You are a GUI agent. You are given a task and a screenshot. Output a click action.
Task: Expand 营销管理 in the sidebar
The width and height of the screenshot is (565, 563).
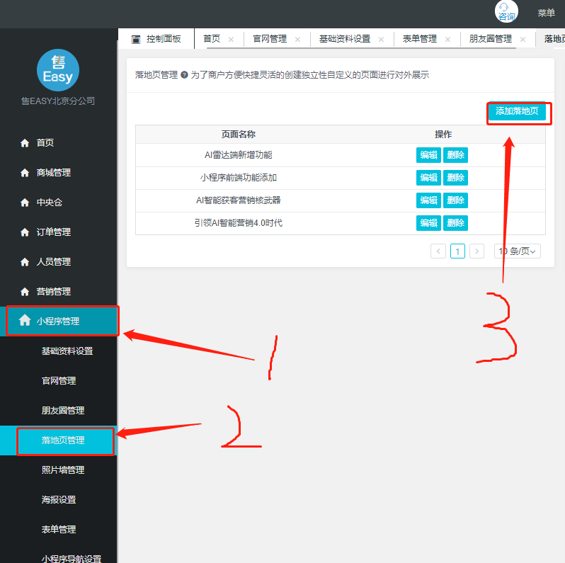(x=57, y=292)
